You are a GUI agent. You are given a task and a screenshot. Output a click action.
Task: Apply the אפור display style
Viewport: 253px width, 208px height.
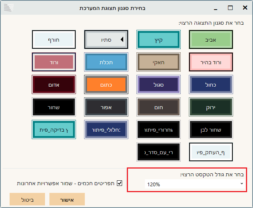click(106, 107)
